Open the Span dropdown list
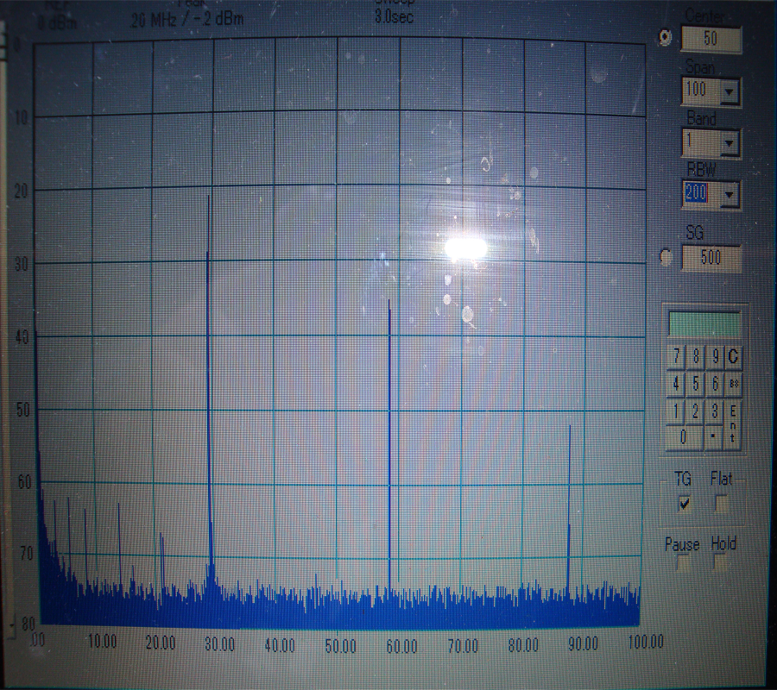The image size is (777, 690). (x=730, y=91)
